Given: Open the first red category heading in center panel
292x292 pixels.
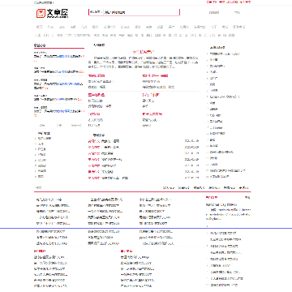Looking at the screenshot, I should [97, 76].
